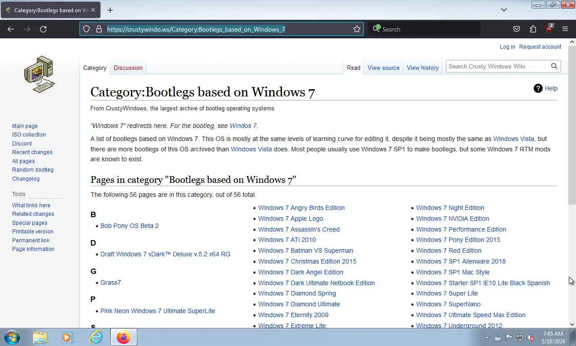Open Windows 7 Batman VS Superman
The height and width of the screenshot is (346, 576).
(x=306, y=250)
